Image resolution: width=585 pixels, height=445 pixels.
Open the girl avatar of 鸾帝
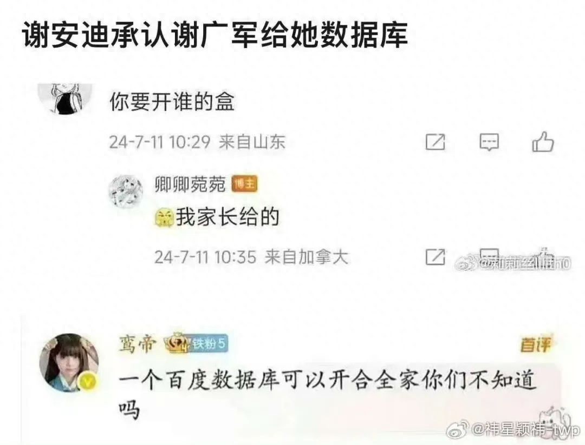pos(69,363)
